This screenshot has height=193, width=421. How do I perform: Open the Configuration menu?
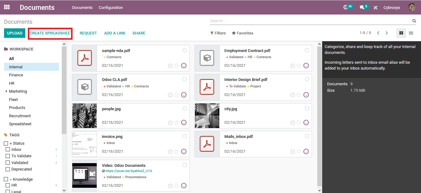(111, 7)
